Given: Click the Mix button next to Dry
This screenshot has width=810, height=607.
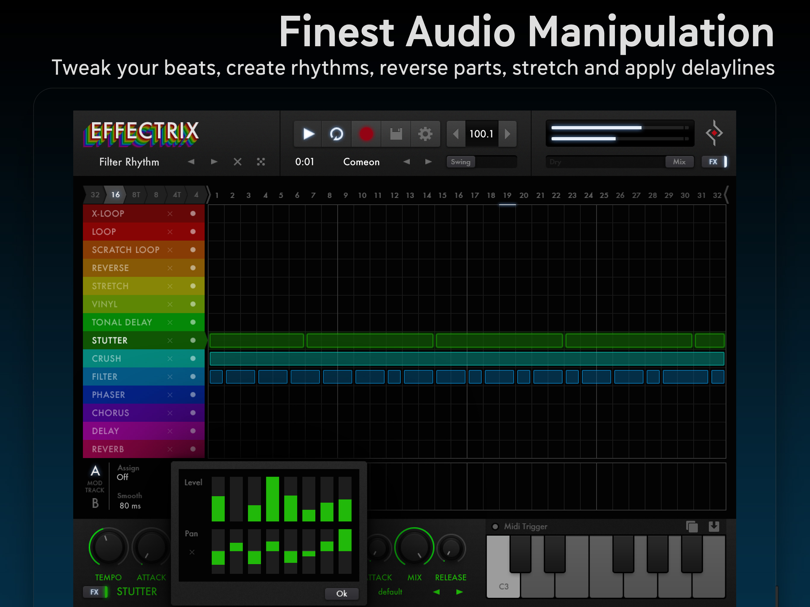Looking at the screenshot, I should coord(679,162).
